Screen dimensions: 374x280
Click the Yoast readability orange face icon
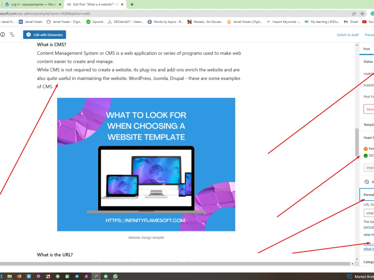click(365, 149)
